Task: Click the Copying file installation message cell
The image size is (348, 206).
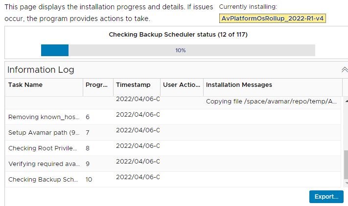Action: pyautogui.click(x=272, y=102)
